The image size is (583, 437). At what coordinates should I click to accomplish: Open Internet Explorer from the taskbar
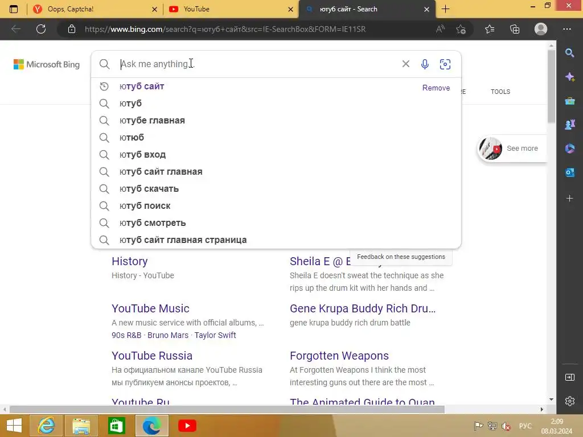[x=46, y=426]
